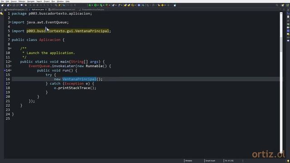Click the Quick Access search magnifier
This screenshot has width=290, height=163.
[277, 5]
